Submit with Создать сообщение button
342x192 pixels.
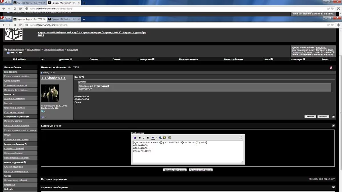[175, 170]
